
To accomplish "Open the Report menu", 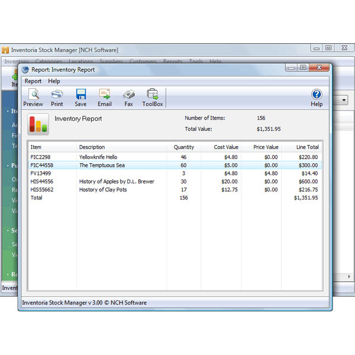I will pyautogui.click(x=33, y=81).
